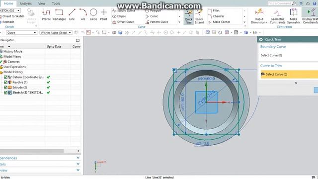This screenshot has width=318, height=179.
Task: Open Rapid Dimension tool
Action: [259, 16]
